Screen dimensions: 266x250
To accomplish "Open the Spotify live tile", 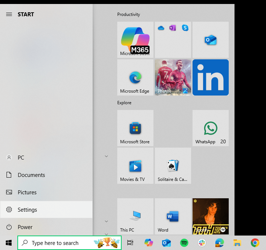I will pos(211,216).
